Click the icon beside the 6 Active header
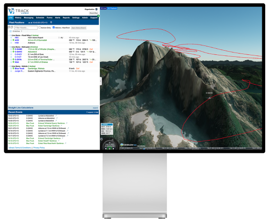Viewport: 269px width, 222px height. (10, 31)
